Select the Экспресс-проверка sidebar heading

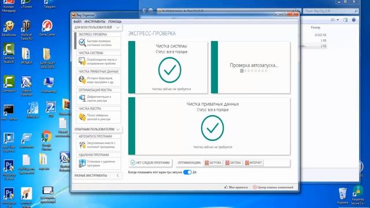tap(92, 35)
